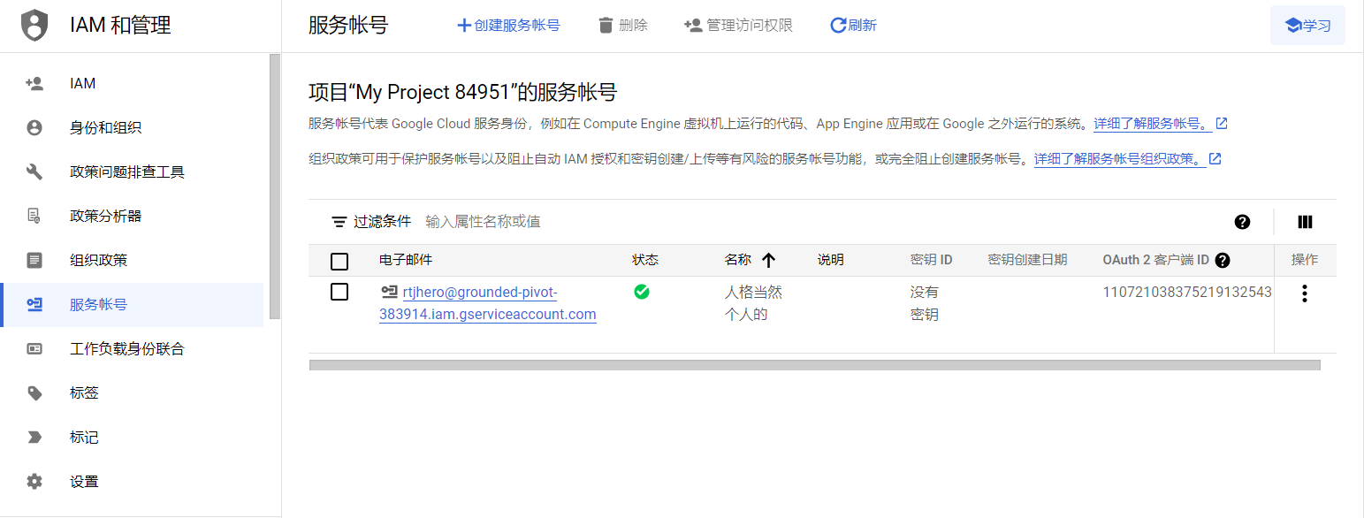Image resolution: width=1364 pixels, height=518 pixels.
Task: Click the external link icon after 详细了解服务帐号
Action: click(1222, 124)
